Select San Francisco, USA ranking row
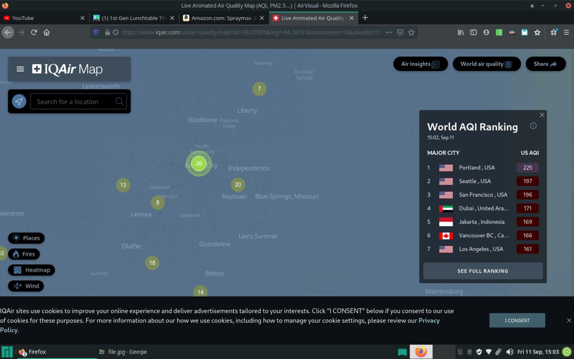This screenshot has height=359, width=574. pyautogui.click(x=483, y=195)
